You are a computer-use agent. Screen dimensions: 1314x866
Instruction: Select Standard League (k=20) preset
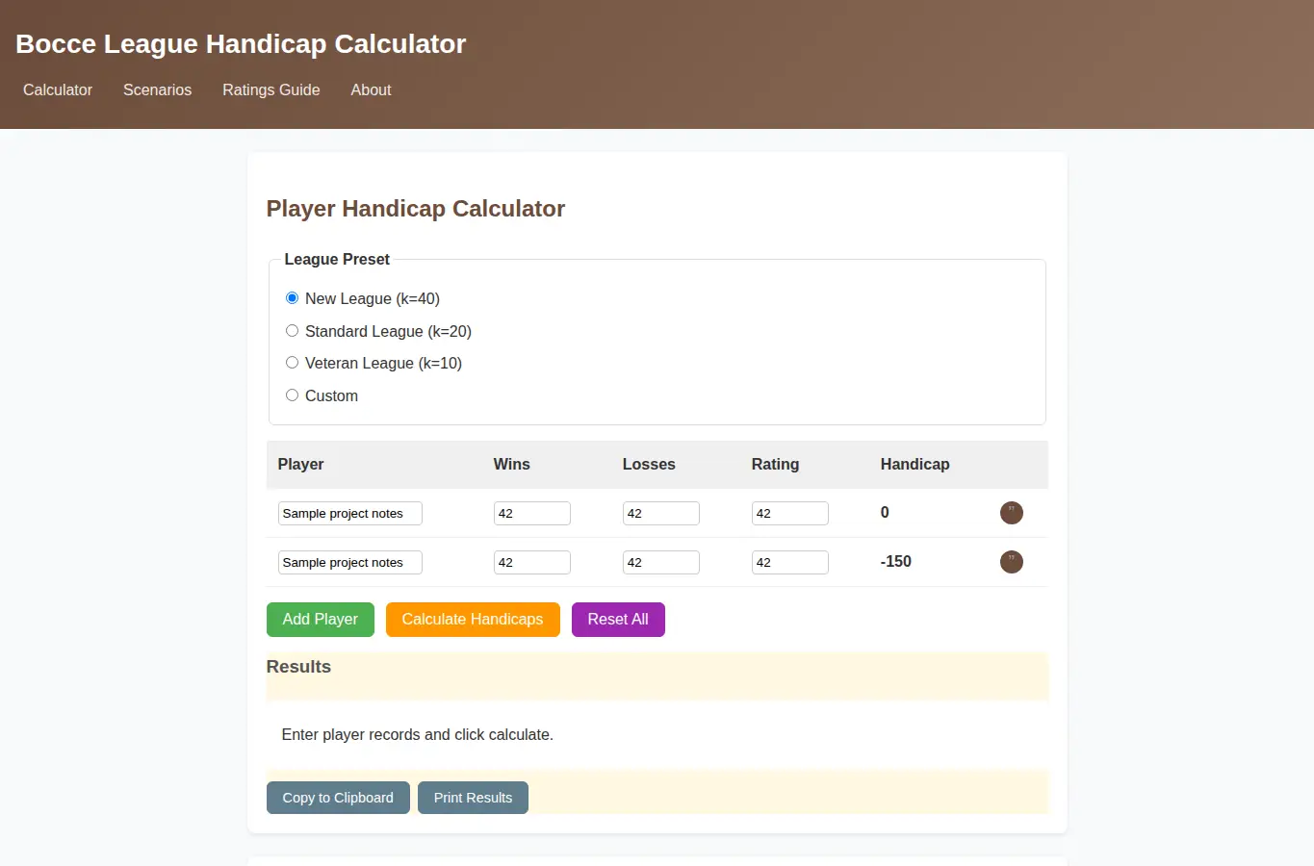[x=292, y=331]
